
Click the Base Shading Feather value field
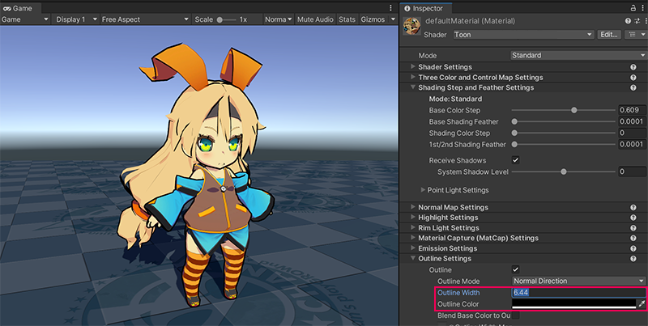point(633,121)
